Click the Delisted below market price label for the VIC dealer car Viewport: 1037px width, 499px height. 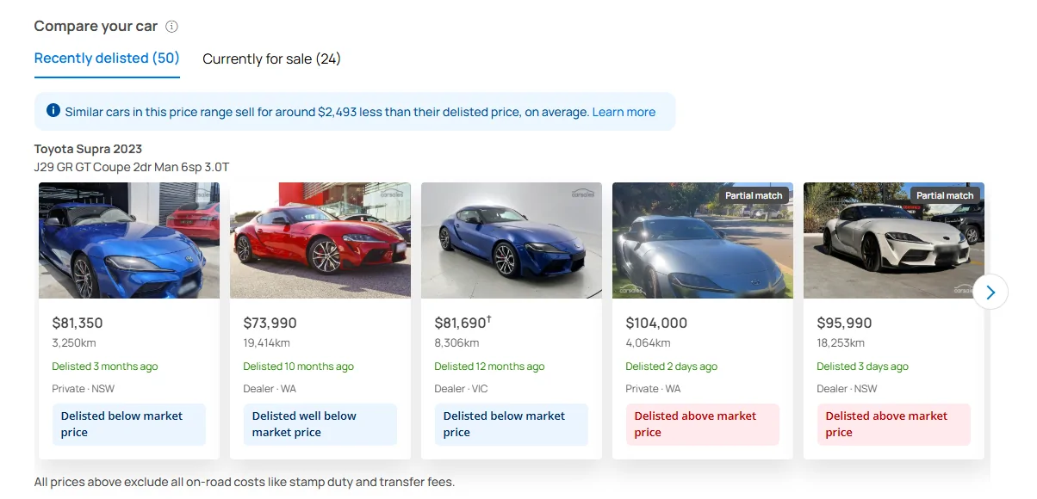(512, 424)
